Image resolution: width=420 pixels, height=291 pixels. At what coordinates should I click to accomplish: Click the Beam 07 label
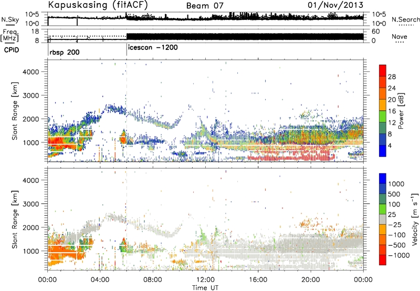point(205,6)
